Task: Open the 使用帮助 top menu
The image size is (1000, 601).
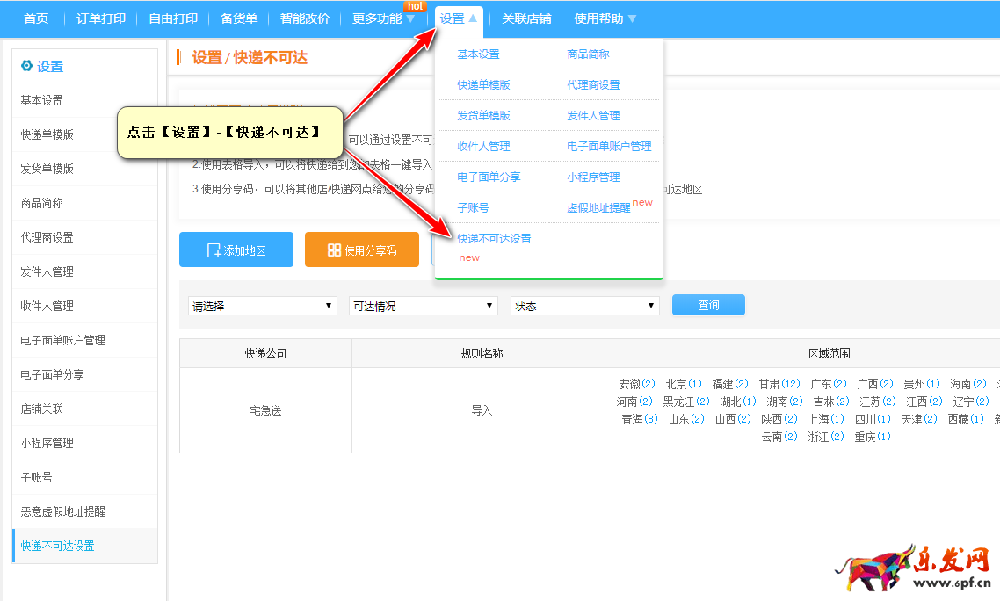Action: pos(605,18)
